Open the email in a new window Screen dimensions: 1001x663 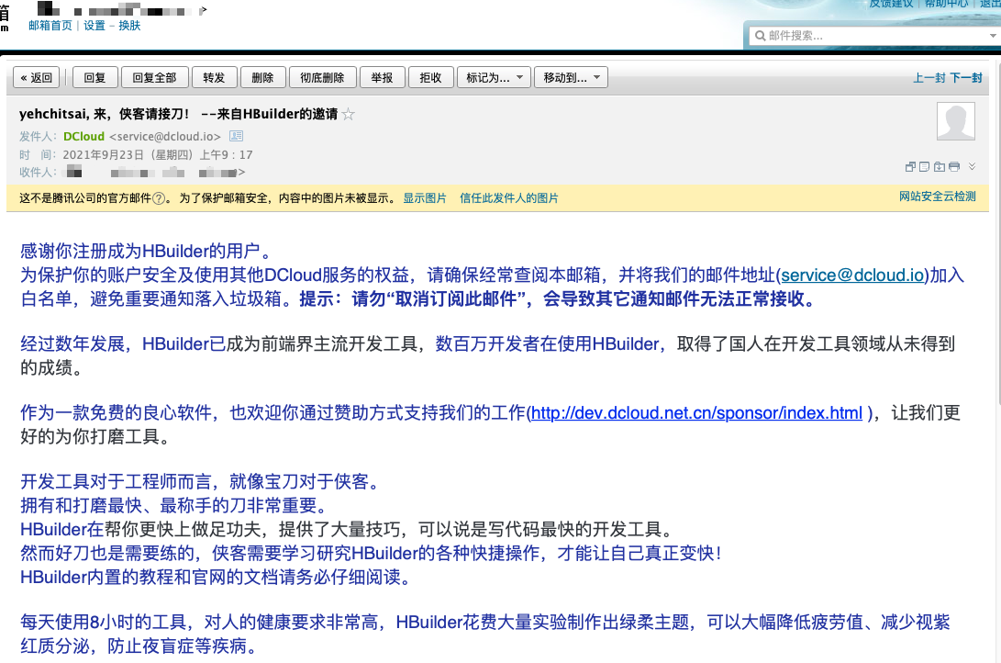[910, 165]
